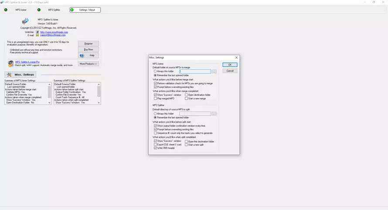
Task: Select Always this folder for MP3 Joiner
Action: coord(155,71)
